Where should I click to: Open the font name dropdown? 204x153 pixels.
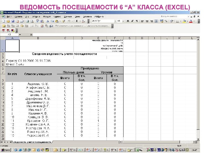pos(115,21)
